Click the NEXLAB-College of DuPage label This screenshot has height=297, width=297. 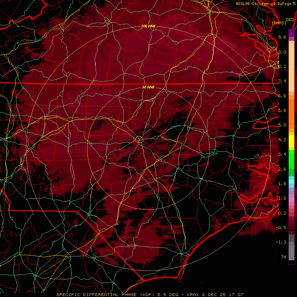(263, 4)
